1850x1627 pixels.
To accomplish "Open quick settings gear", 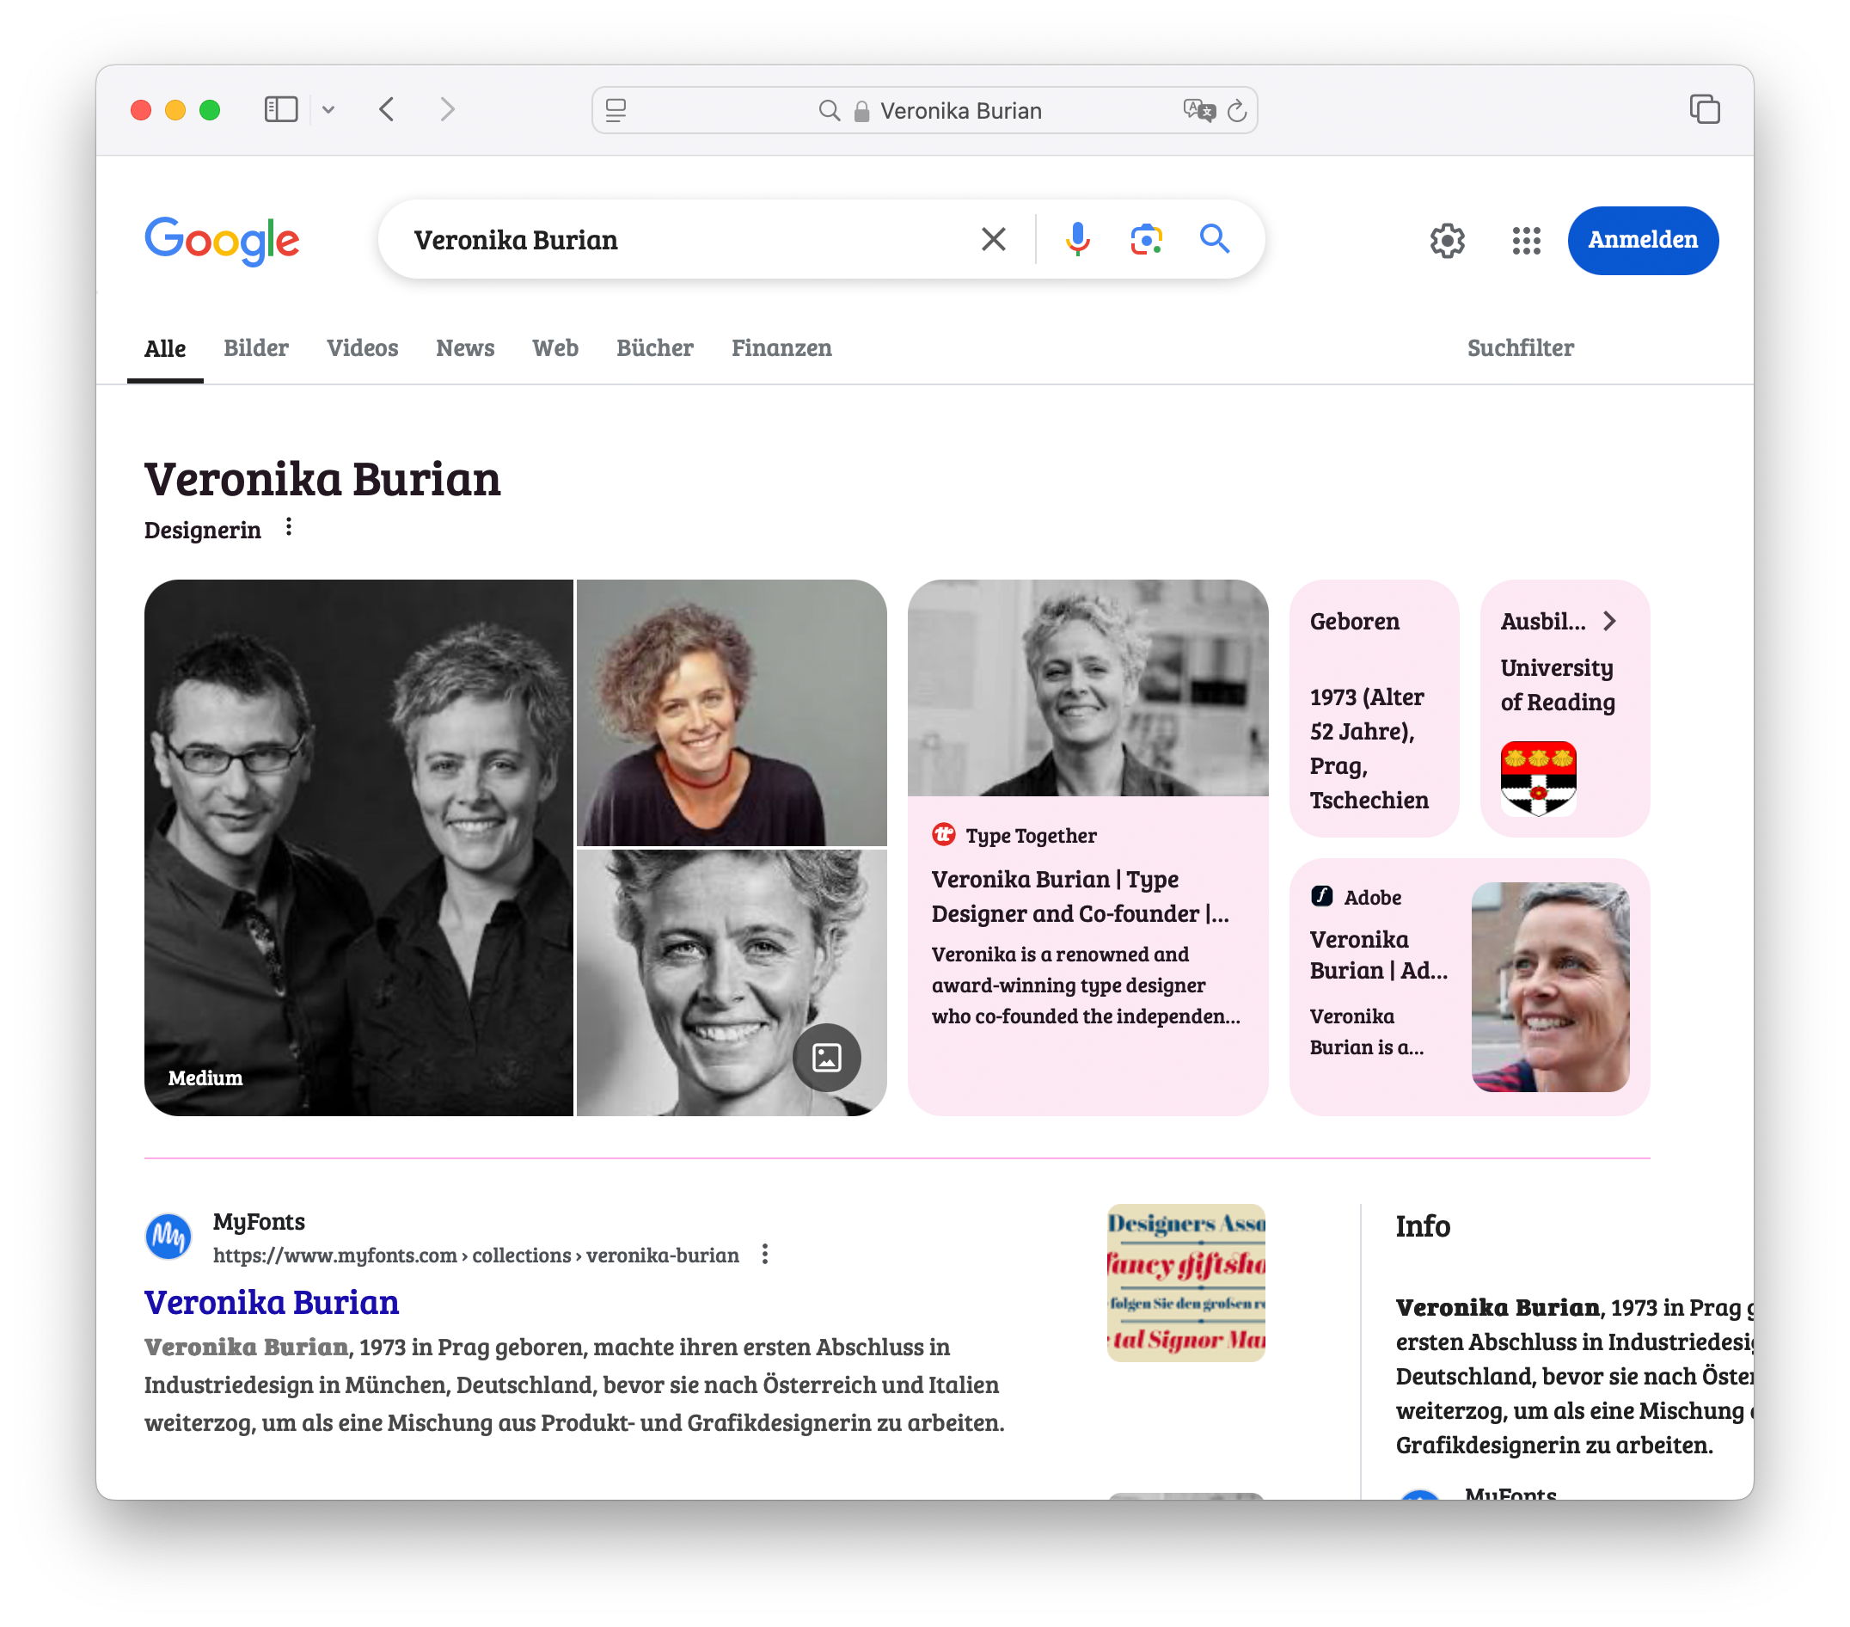I will (1447, 240).
